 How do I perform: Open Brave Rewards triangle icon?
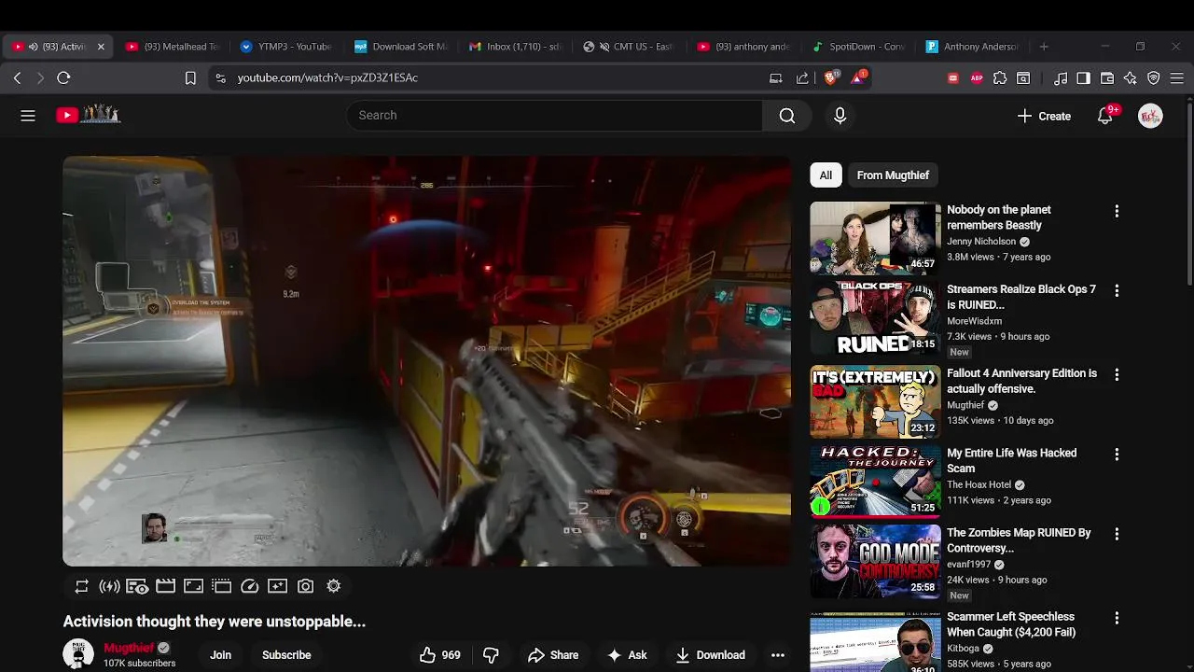point(857,78)
